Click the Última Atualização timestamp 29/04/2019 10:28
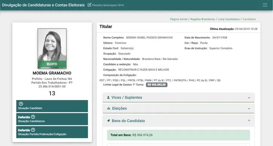Image resolution: width=273 pixels, height=146 pixels. 246,29
